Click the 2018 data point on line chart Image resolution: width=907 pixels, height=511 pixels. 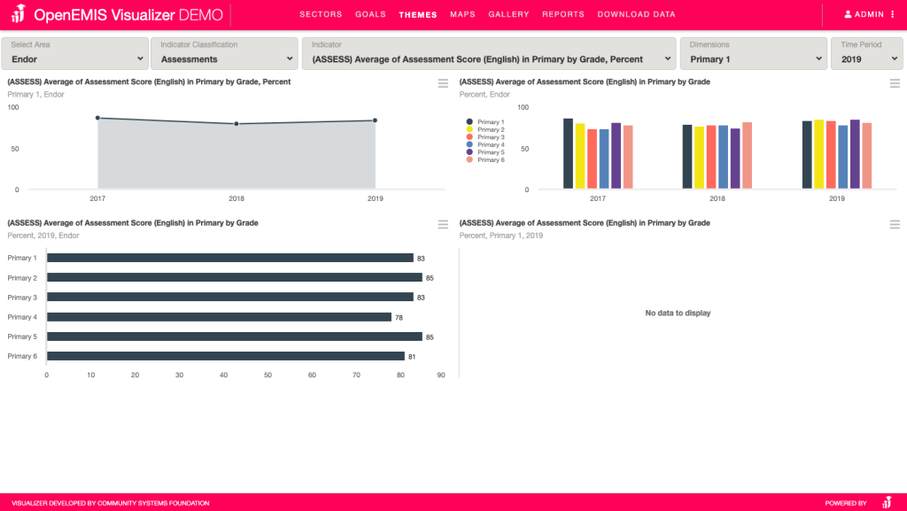click(236, 124)
